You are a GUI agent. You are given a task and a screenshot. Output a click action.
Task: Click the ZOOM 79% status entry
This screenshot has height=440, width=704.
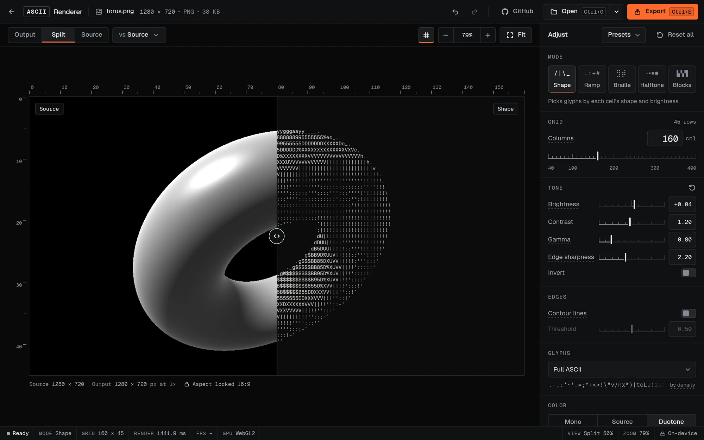636,433
